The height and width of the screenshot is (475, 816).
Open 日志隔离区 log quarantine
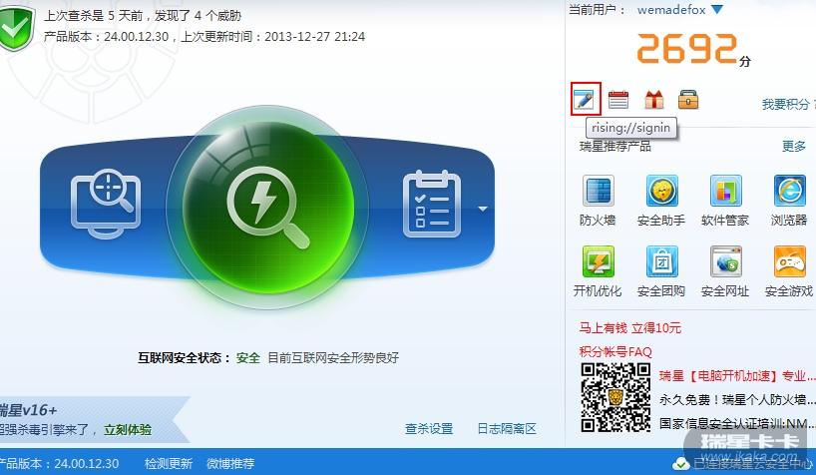(507, 429)
